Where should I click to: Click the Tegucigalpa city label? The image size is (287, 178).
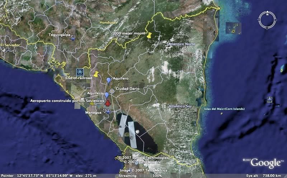[59, 35]
